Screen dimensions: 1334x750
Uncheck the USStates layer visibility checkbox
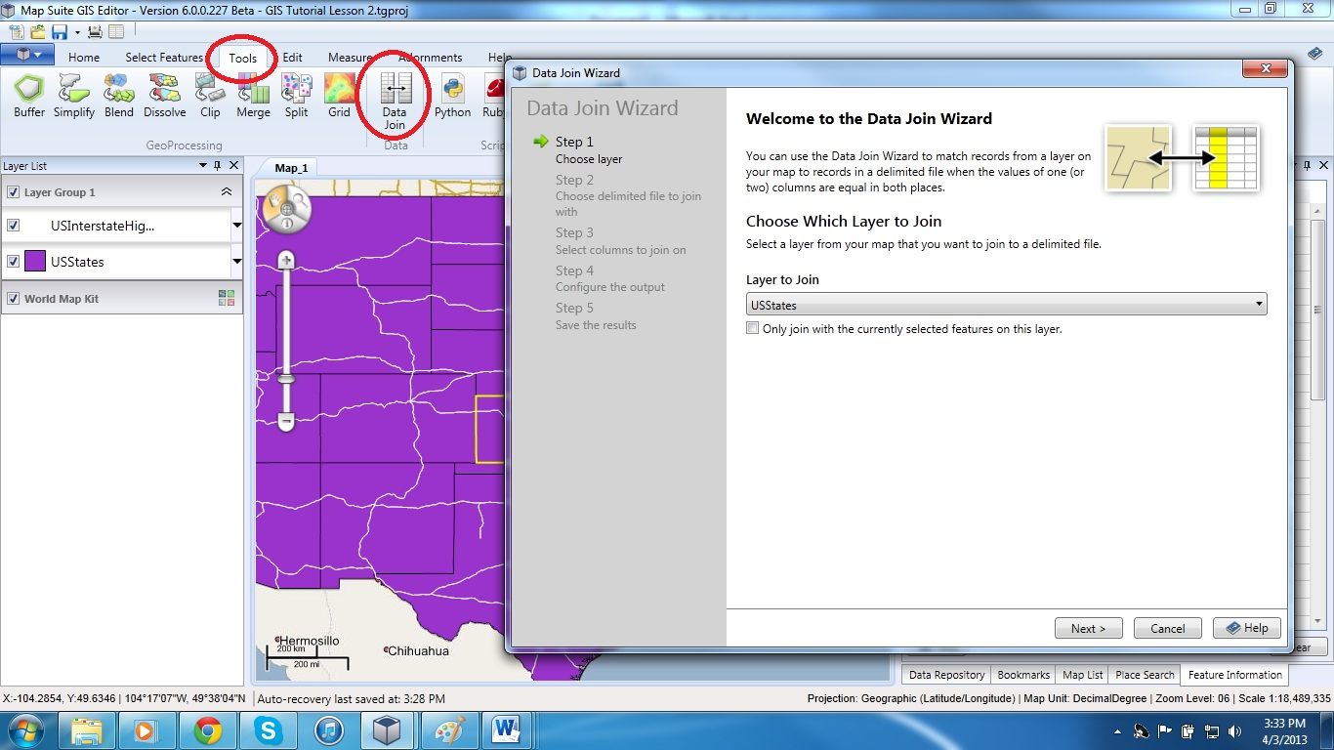click(x=14, y=262)
